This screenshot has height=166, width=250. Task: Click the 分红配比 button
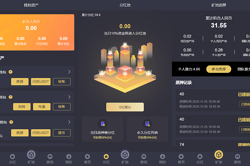pyautogui.click(x=125, y=107)
